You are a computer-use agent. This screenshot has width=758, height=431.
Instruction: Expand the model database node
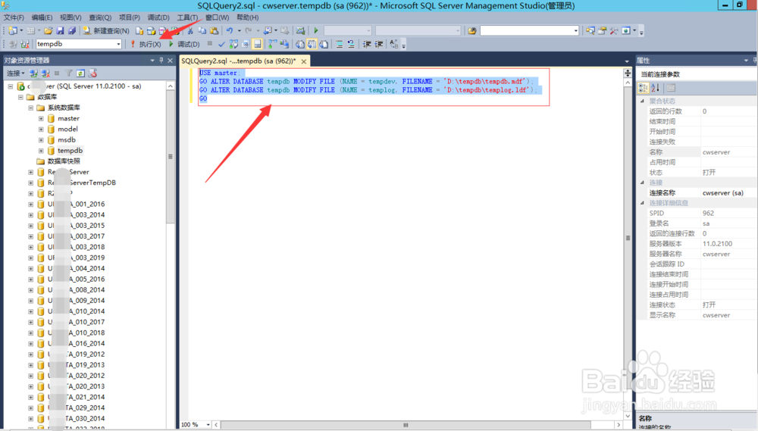click(41, 129)
